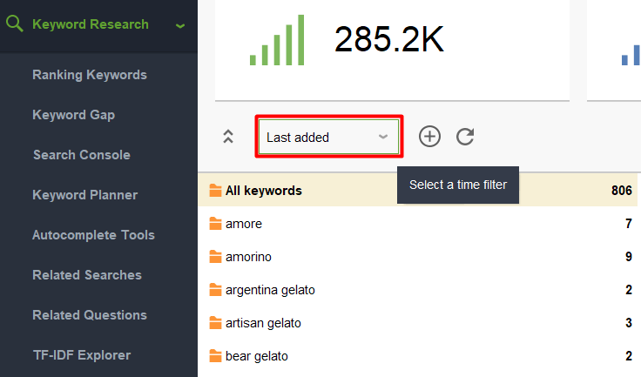Open the Keyword Planner section
Viewport: 641px width, 377px height.
(x=85, y=195)
